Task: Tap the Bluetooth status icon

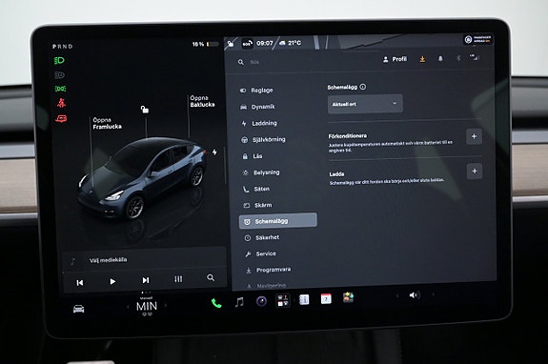Action: click(458, 58)
